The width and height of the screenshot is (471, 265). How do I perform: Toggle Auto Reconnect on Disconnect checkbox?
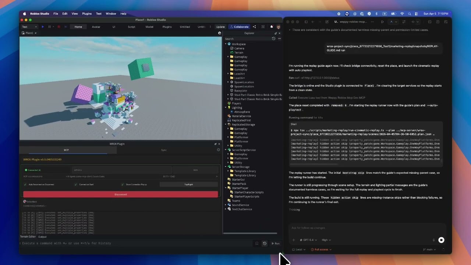tap(25, 184)
